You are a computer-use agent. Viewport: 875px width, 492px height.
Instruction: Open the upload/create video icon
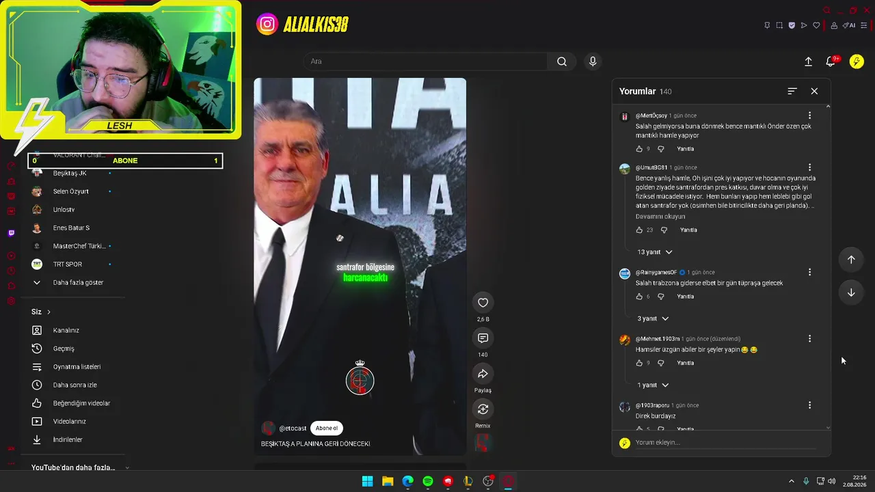(x=808, y=61)
